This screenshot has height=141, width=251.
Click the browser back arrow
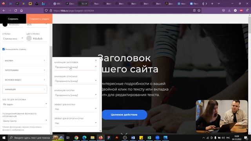coord(4,11)
